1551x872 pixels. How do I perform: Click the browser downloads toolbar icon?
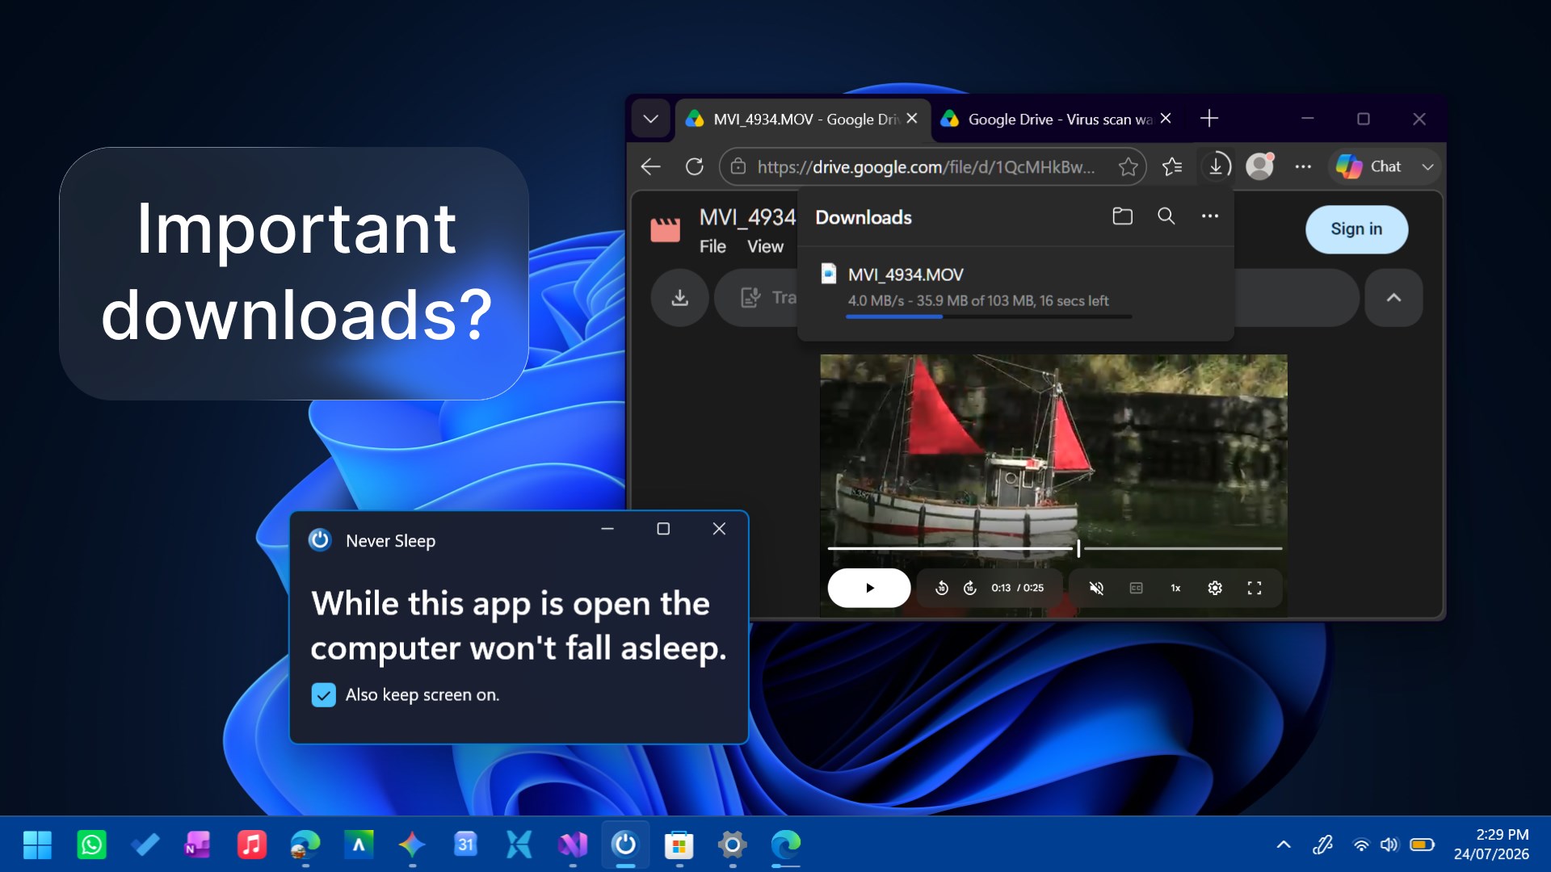1217,166
